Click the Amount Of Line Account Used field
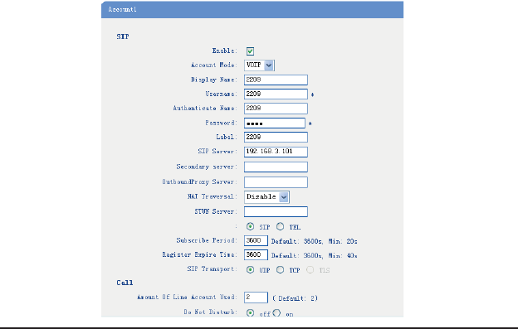 [256, 298]
